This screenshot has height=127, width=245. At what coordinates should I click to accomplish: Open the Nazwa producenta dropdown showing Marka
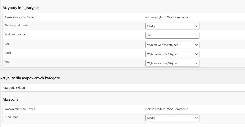(x=172, y=26)
